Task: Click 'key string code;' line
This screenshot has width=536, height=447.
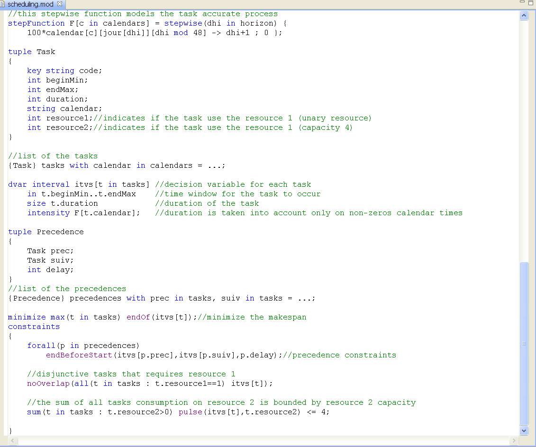Action: pyautogui.click(x=64, y=71)
